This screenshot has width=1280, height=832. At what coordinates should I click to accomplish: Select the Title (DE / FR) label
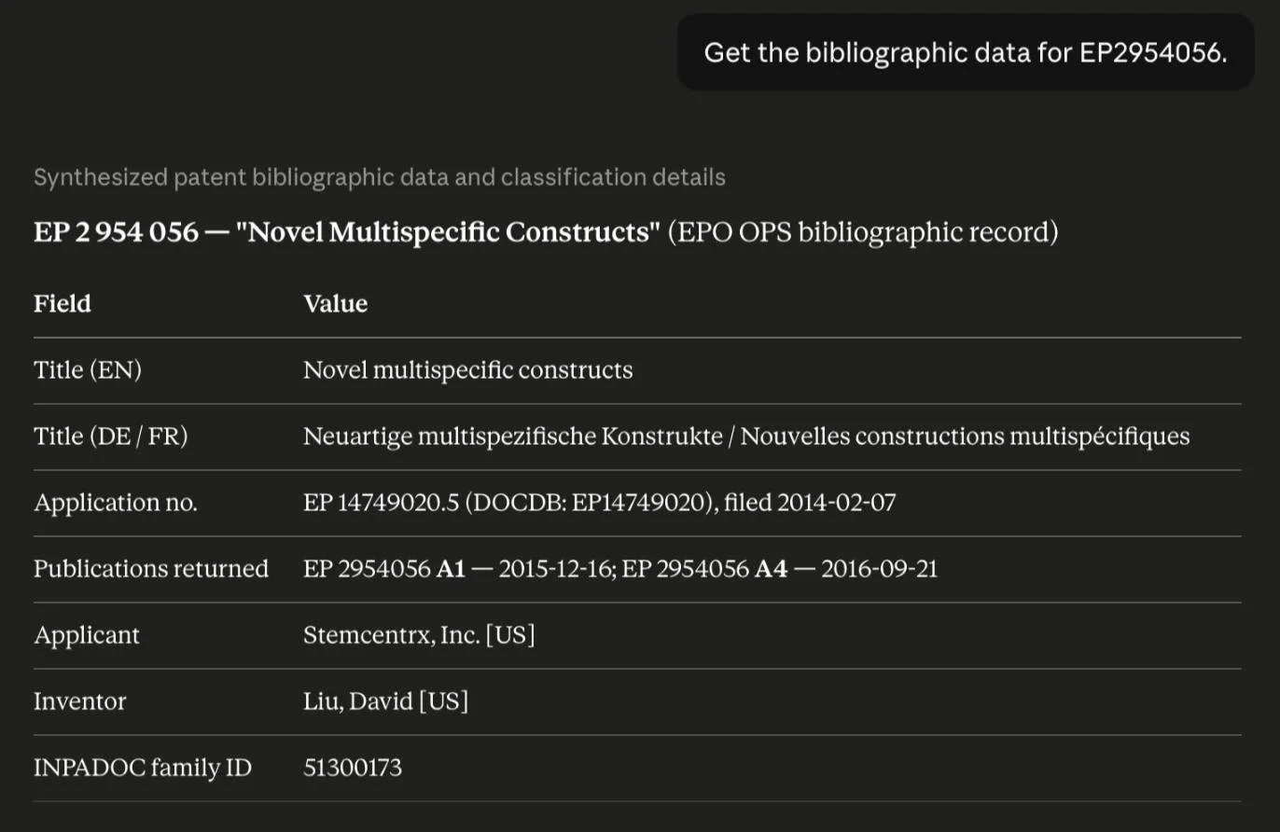111,437
